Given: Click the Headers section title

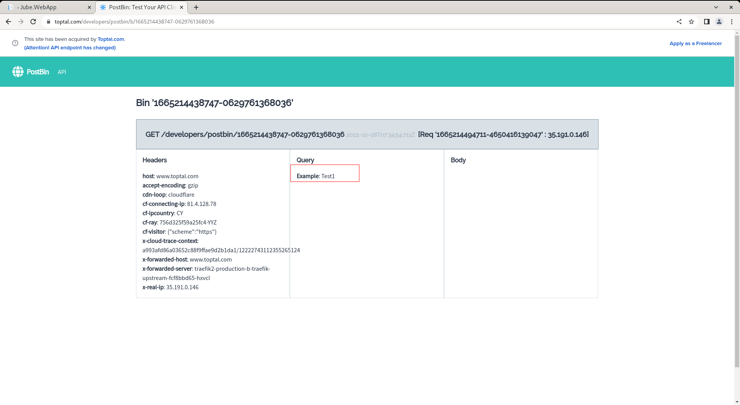Looking at the screenshot, I should point(155,160).
